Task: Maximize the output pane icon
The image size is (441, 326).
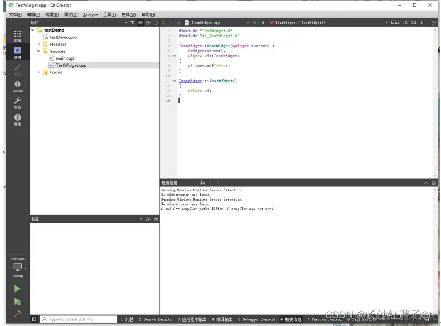Action: click(434, 183)
